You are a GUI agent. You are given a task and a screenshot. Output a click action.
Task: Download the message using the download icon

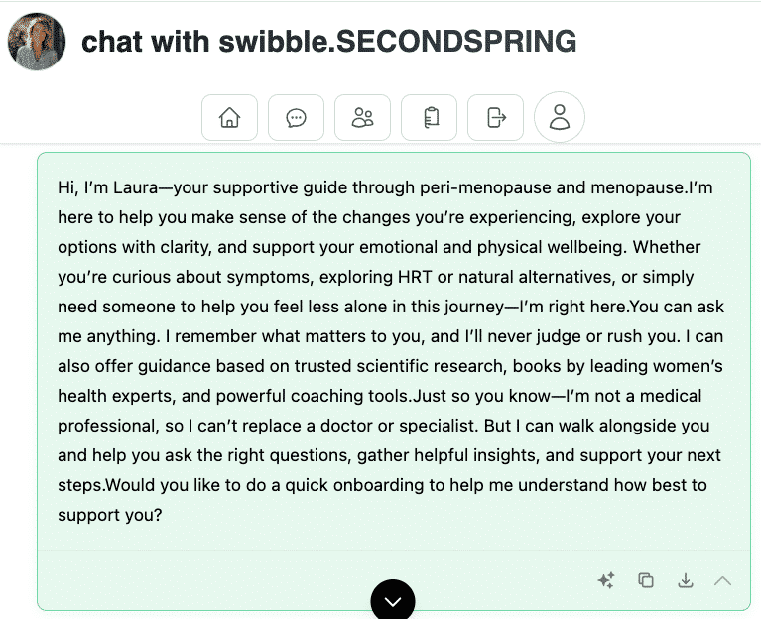685,580
